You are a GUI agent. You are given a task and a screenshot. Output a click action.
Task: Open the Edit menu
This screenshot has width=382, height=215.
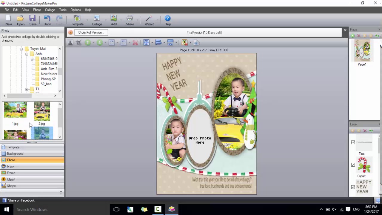coord(16,10)
